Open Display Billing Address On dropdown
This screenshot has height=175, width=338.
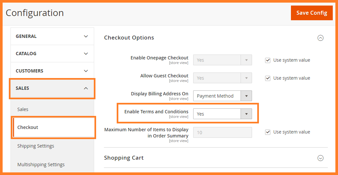click(222, 96)
